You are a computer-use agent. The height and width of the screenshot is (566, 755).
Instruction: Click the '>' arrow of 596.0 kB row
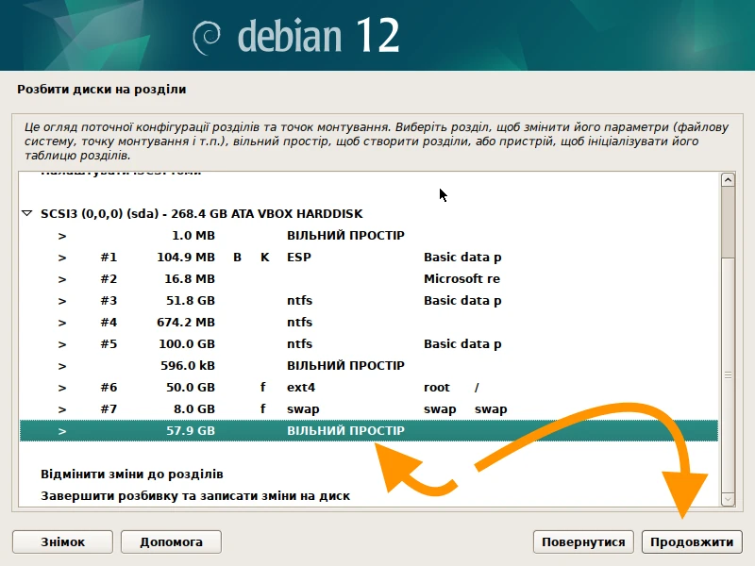click(x=62, y=366)
